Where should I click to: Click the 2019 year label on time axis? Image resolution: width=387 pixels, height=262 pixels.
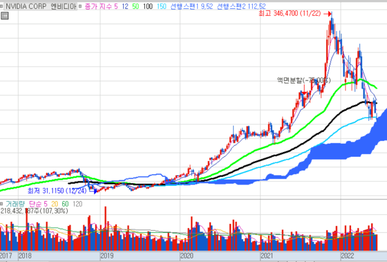[x=107, y=256]
